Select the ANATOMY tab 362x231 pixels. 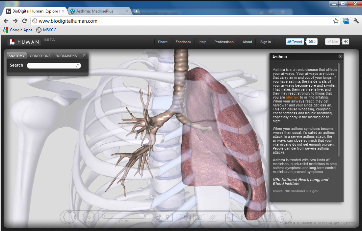tap(16, 56)
